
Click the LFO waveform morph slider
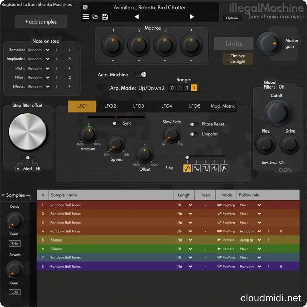(x=206, y=157)
